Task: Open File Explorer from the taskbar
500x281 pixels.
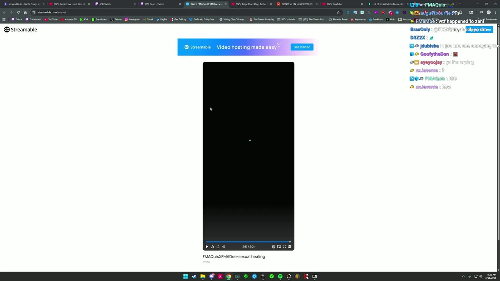Action: pyautogui.click(x=203, y=276)
